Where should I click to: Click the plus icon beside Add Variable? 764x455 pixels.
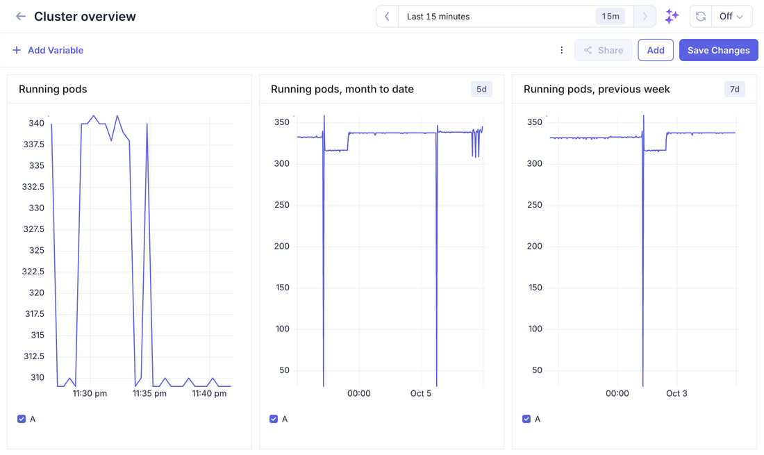17,50
